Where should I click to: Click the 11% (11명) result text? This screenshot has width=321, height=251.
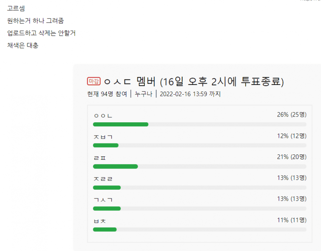[292, 220]
